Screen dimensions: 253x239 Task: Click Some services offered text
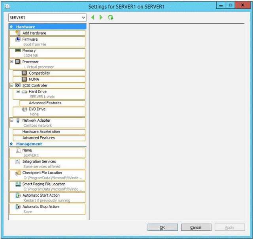click(x=42, y=166)
